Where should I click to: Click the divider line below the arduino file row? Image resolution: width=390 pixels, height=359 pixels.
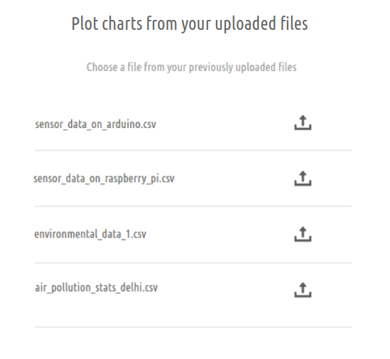click(193, 151)
